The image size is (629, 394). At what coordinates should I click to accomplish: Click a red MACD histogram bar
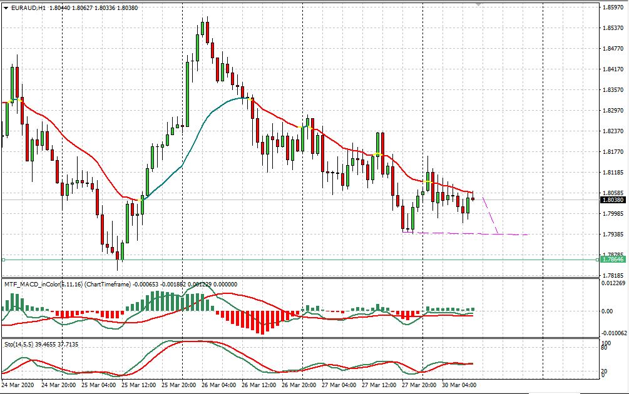pyautogui.click(x=263, y=319)
